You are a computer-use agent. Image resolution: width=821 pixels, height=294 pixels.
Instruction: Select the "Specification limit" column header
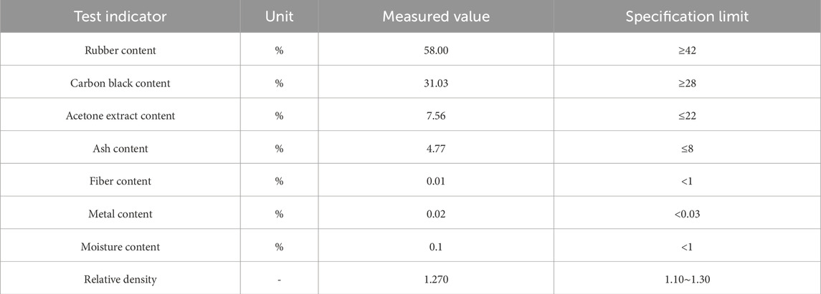click(x=687, y=17)
